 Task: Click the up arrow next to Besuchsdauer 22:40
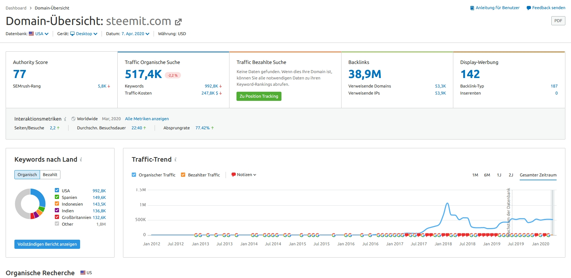coord(144,128)
